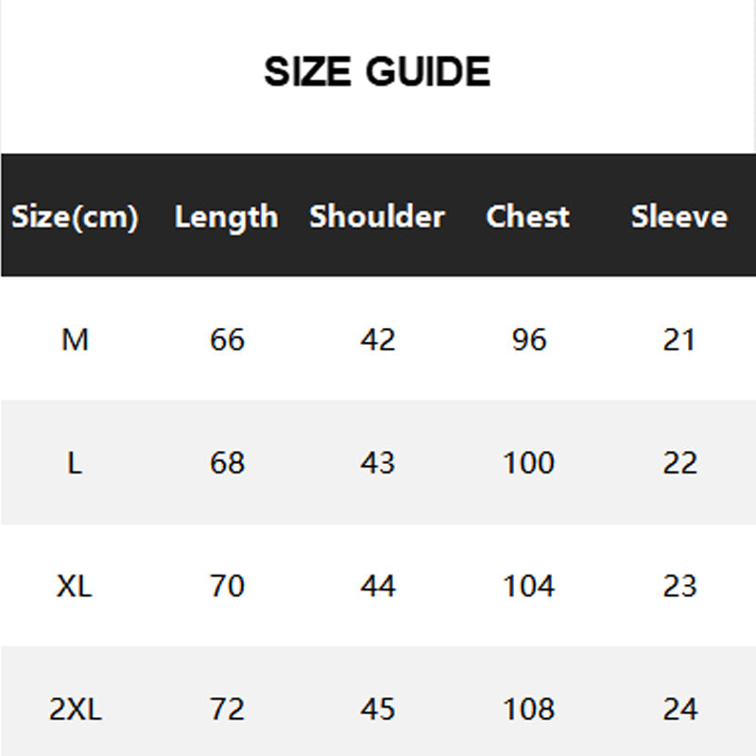Select the sleeve value 21 for M
Screen dimensions: 756x756
pyautogui.click(x=679, y=339)
